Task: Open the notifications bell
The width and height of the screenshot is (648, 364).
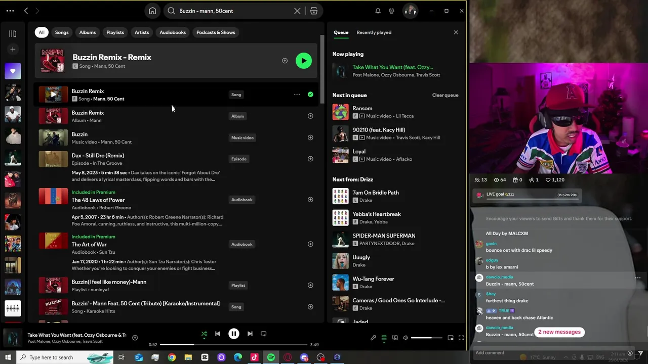Action: [378, 11]
